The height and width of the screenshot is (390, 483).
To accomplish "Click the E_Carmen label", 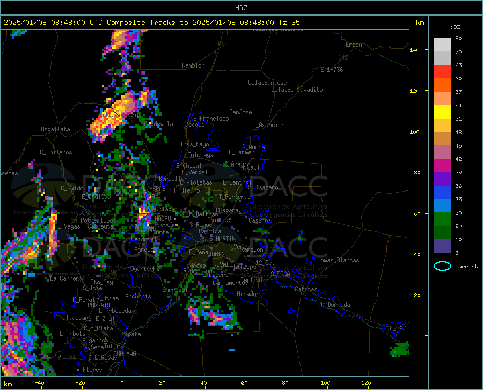I will click(242, 152).
